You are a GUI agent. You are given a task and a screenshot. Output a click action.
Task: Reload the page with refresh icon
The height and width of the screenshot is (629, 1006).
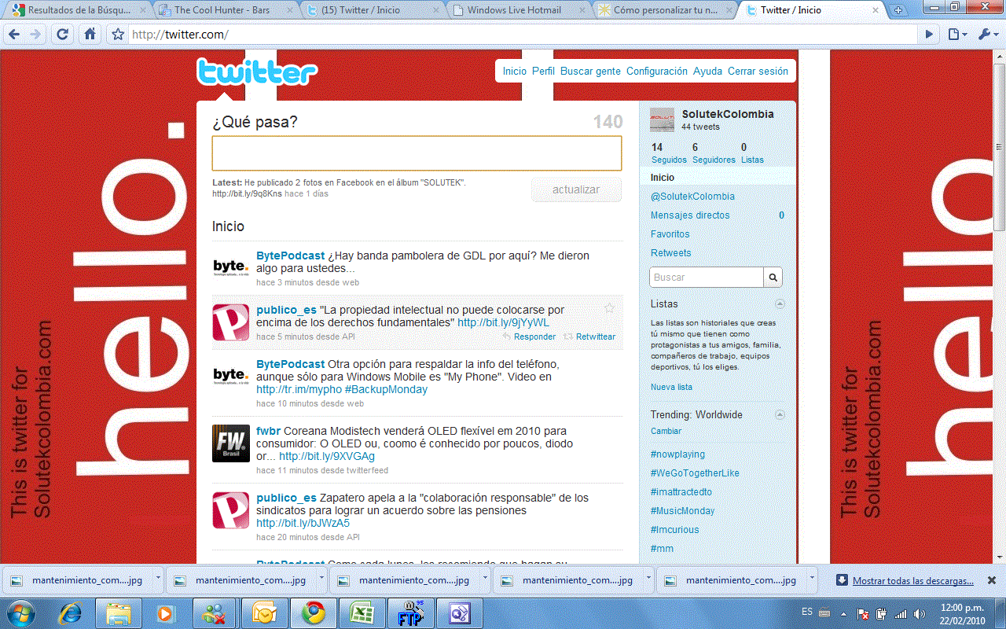(63, 35)
